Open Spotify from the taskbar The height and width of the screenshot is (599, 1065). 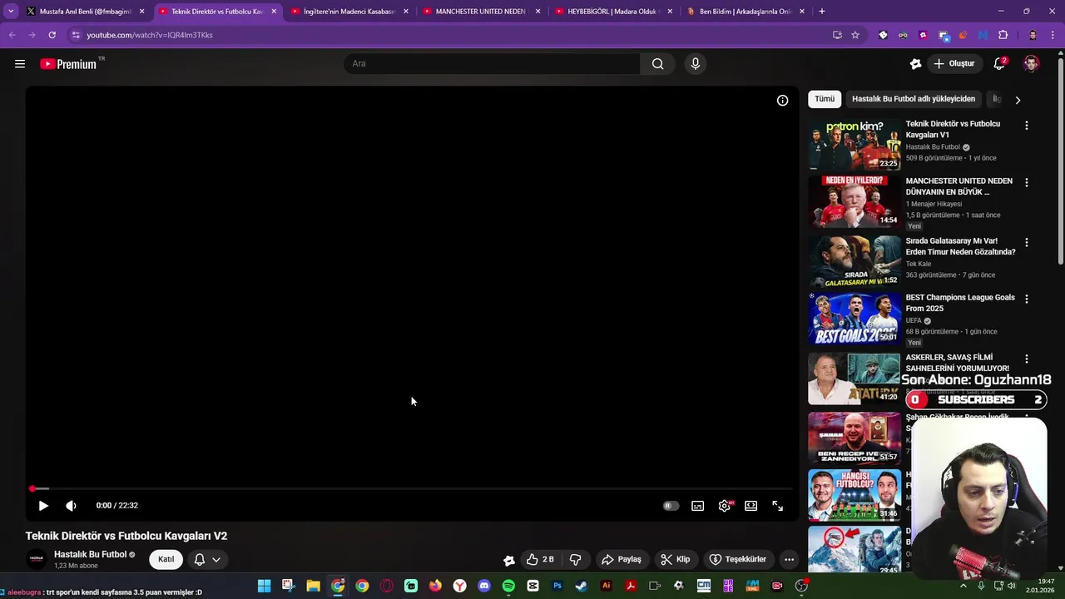[508, 586]
